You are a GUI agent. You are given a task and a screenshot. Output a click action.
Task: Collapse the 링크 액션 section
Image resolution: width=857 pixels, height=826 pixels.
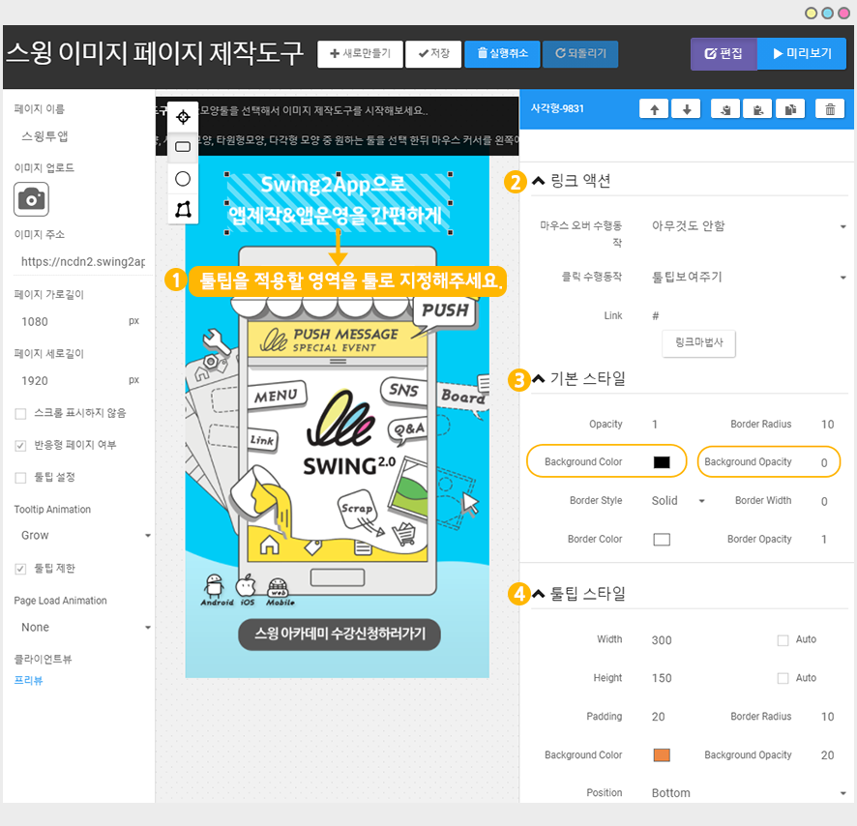click(539, 181)
